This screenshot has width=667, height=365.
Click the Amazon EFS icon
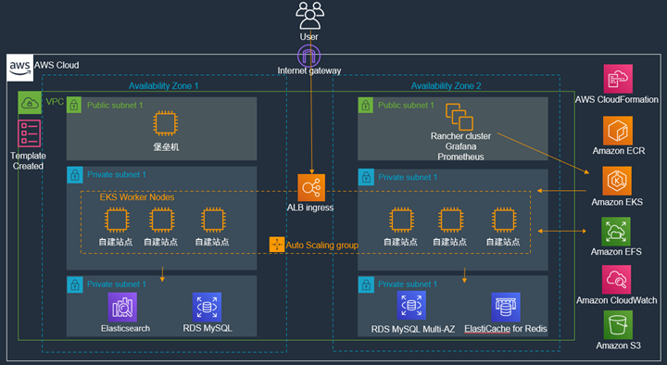point(616,232)
